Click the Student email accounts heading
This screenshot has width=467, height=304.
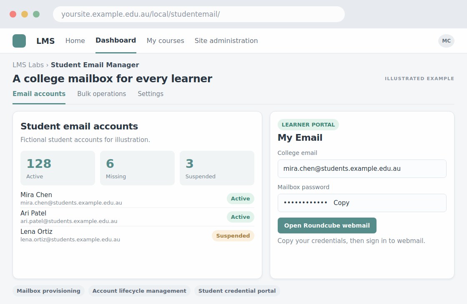[x=79, y=126]
